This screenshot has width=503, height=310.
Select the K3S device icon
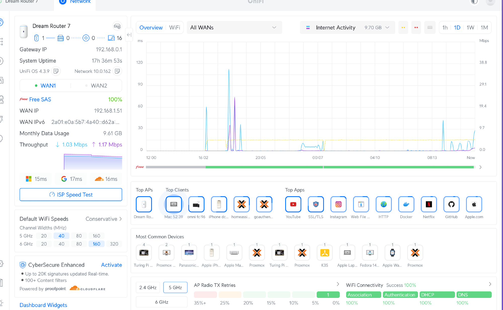[324, 253]
